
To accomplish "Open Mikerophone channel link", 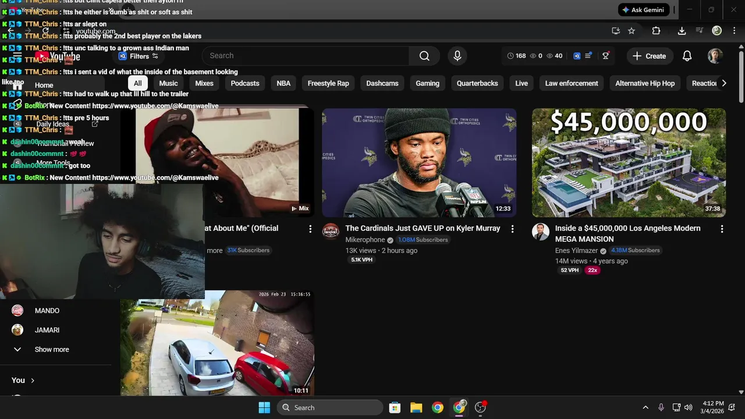I will [365, 240].
